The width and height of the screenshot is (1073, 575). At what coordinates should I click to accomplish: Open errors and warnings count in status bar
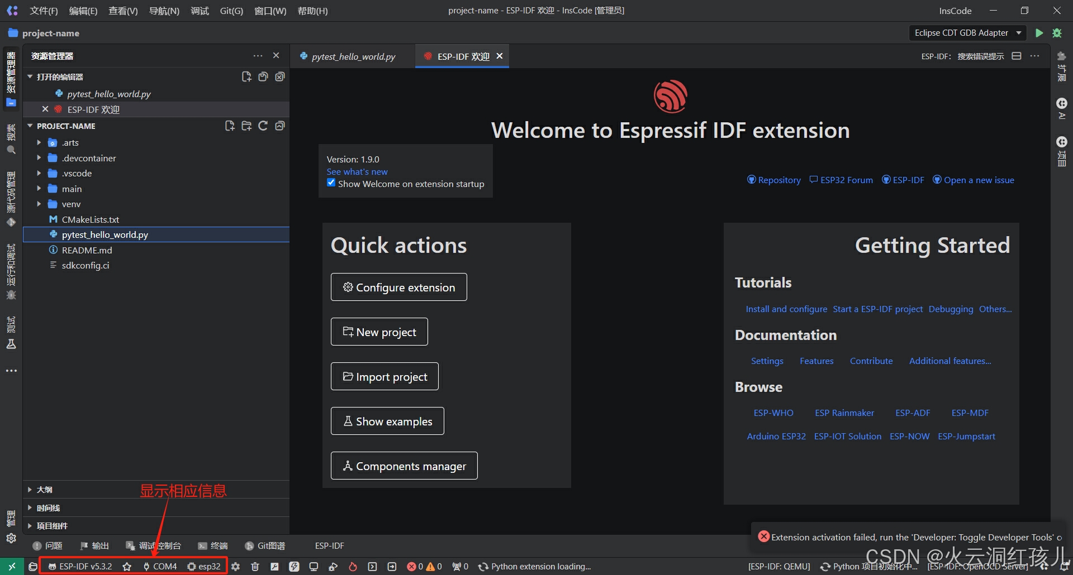(x=424, y=566)
